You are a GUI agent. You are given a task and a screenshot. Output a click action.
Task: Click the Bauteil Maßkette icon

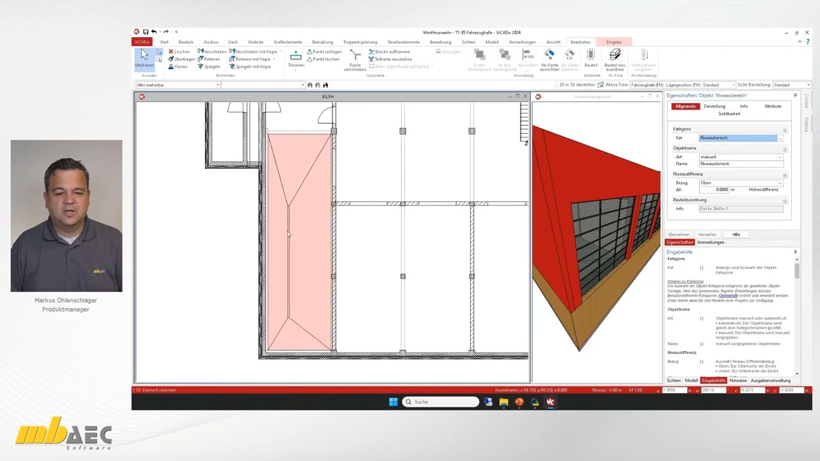(591, 58)
